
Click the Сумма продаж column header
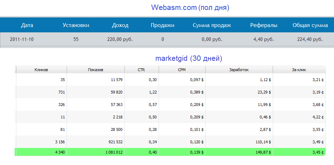[212, 25]
